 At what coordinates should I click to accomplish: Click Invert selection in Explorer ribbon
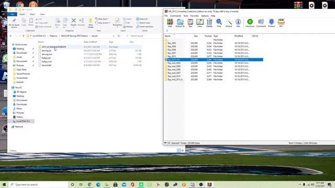(x=144, y=27)
